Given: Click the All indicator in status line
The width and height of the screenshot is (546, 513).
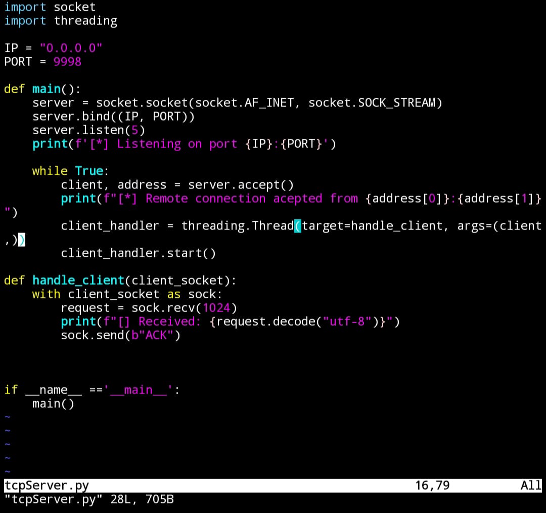Looking at the screenshot, I should (530, 485).
